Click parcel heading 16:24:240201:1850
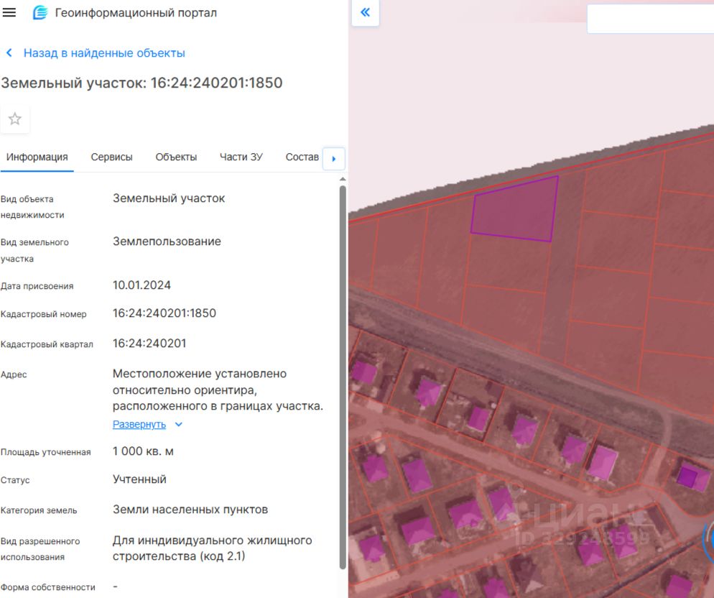 pyautogui.click(x=142, y=83)
